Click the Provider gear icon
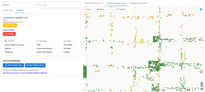This screenshot has height=92, width=205. (6, 41)
